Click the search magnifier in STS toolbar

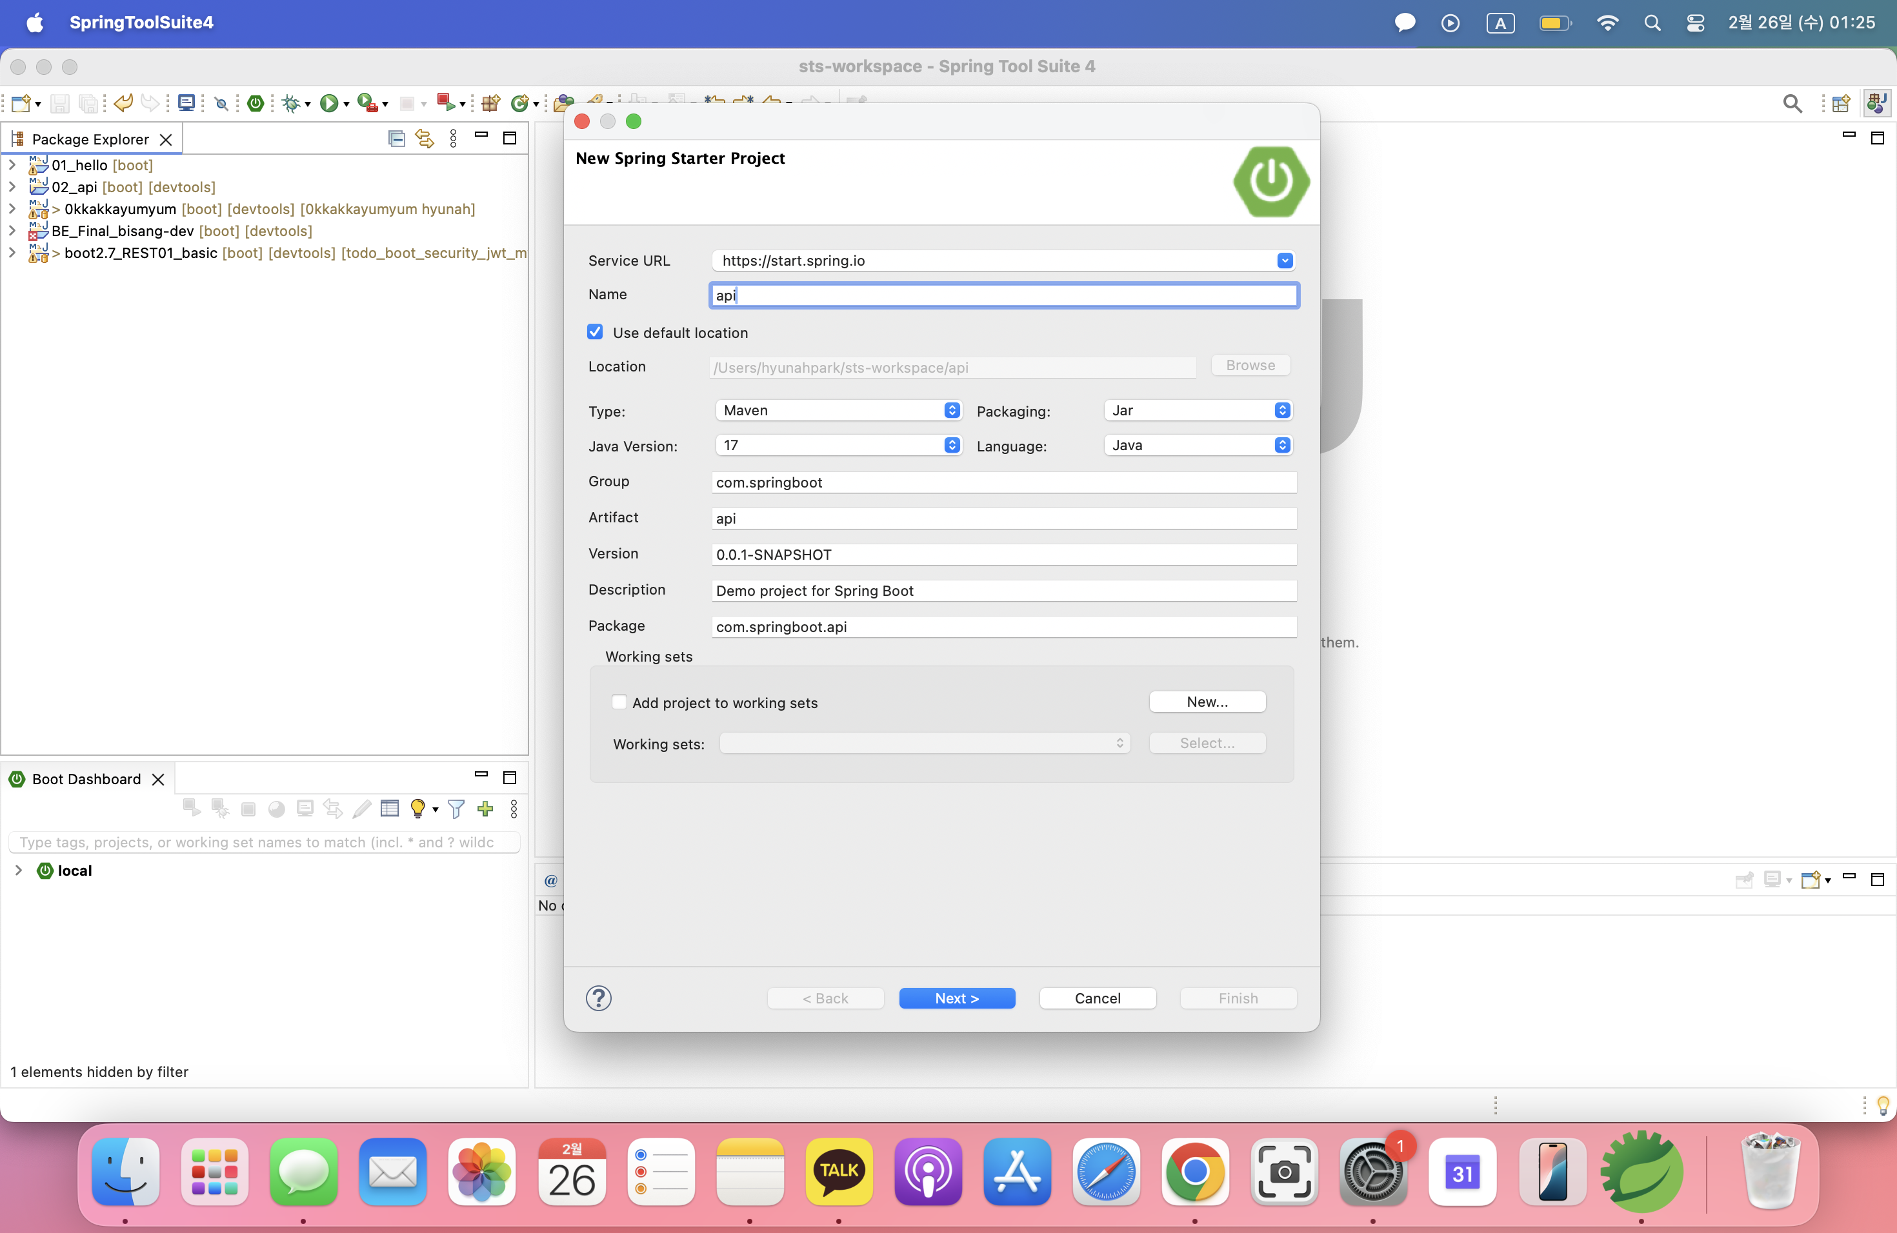(1792, 104)
